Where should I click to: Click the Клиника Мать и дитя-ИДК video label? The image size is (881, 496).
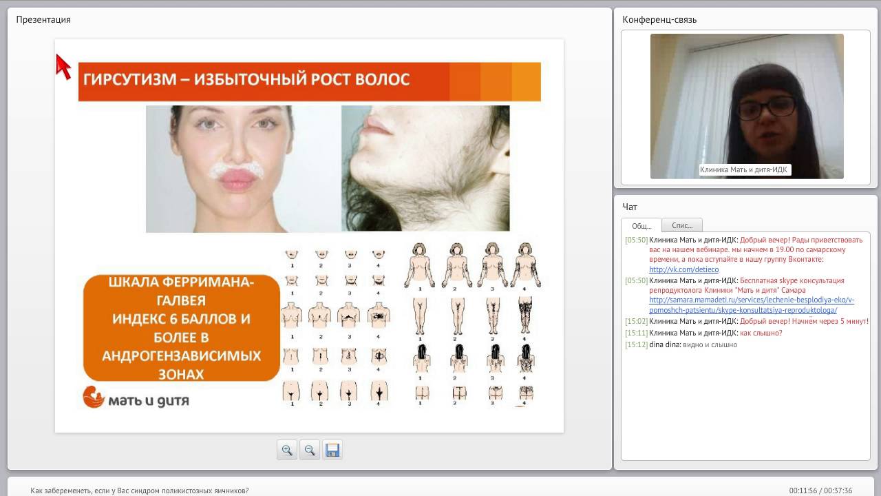744,169
